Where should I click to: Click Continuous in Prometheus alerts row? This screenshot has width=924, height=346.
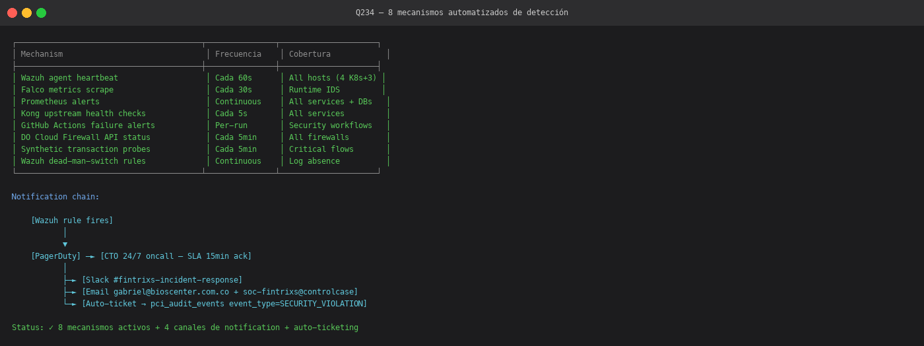(238, 102)
